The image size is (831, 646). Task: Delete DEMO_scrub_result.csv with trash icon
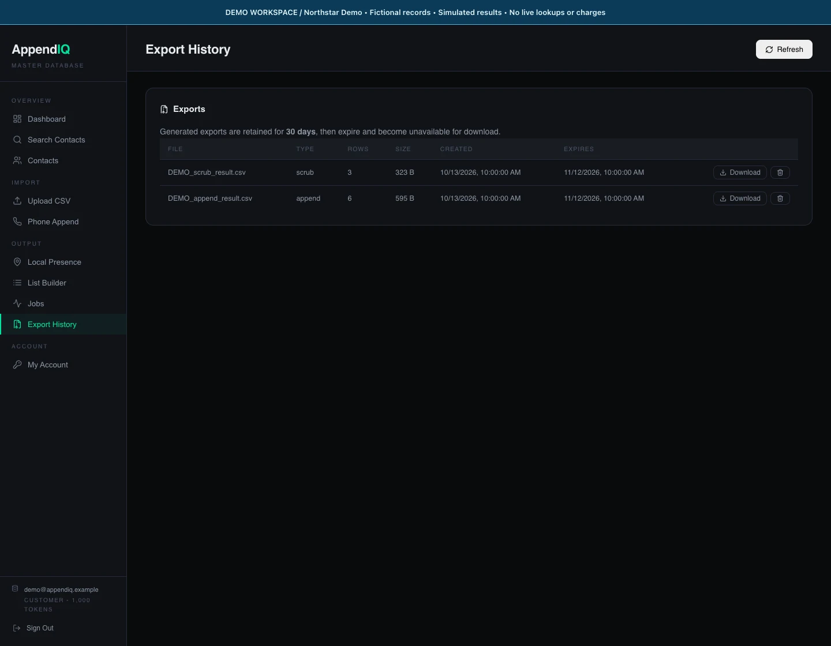(780, 172)
